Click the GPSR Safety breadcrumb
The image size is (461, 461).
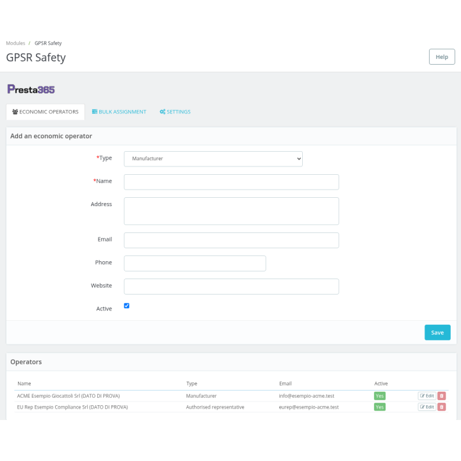(48, 44)
